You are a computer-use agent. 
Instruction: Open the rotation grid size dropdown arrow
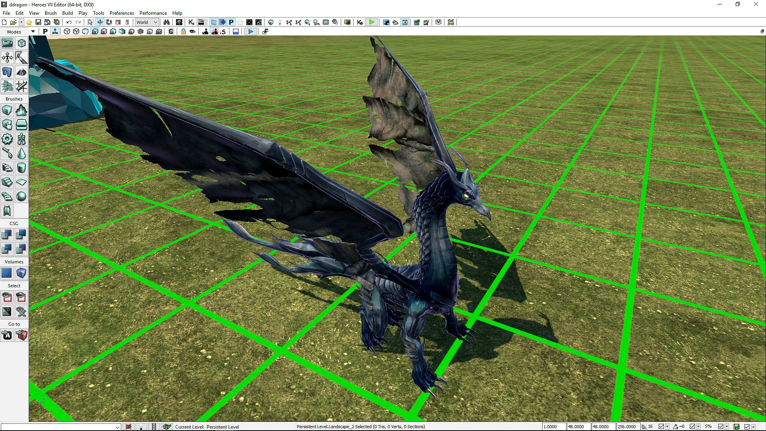point(698,427)
